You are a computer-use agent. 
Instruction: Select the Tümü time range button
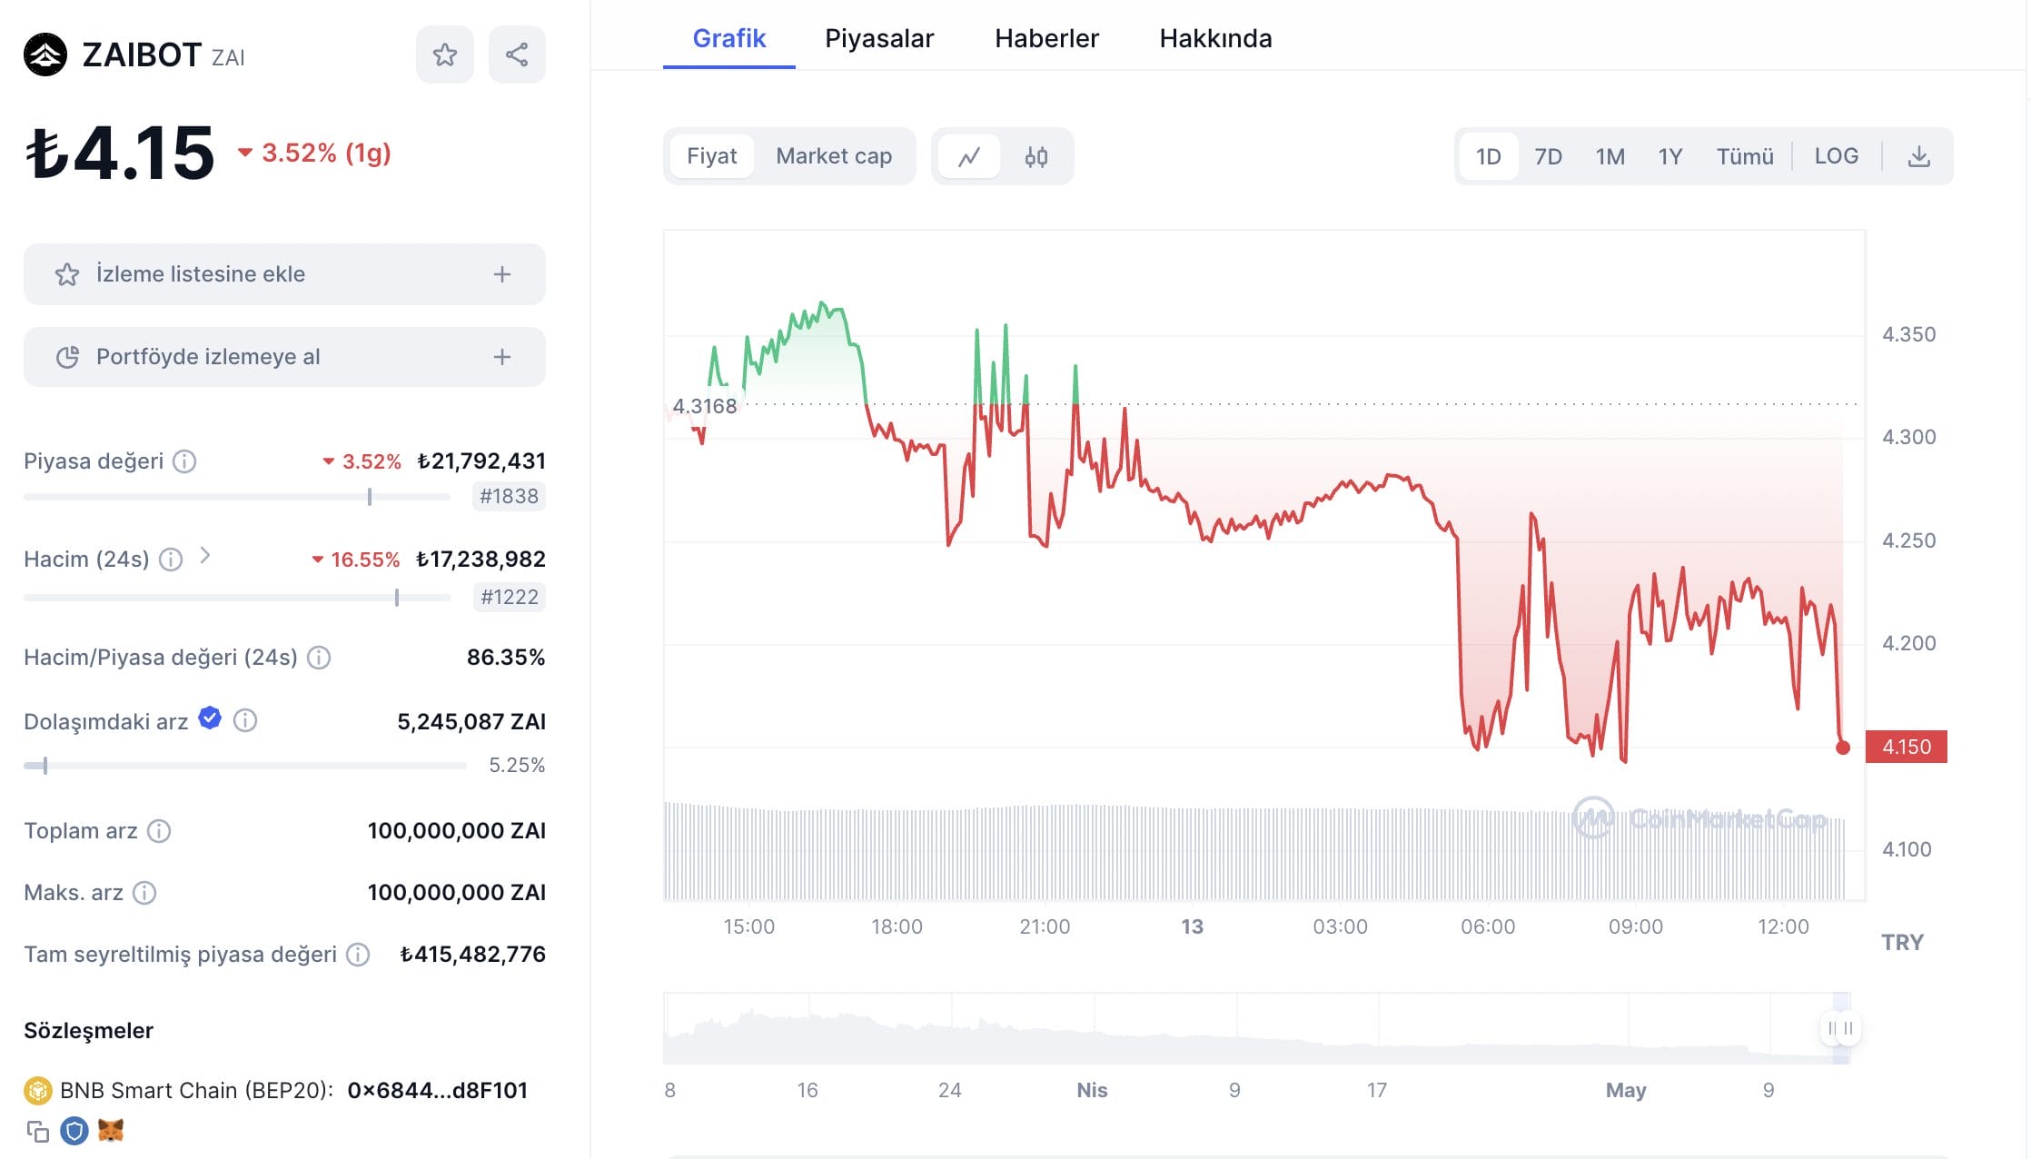1744,156
